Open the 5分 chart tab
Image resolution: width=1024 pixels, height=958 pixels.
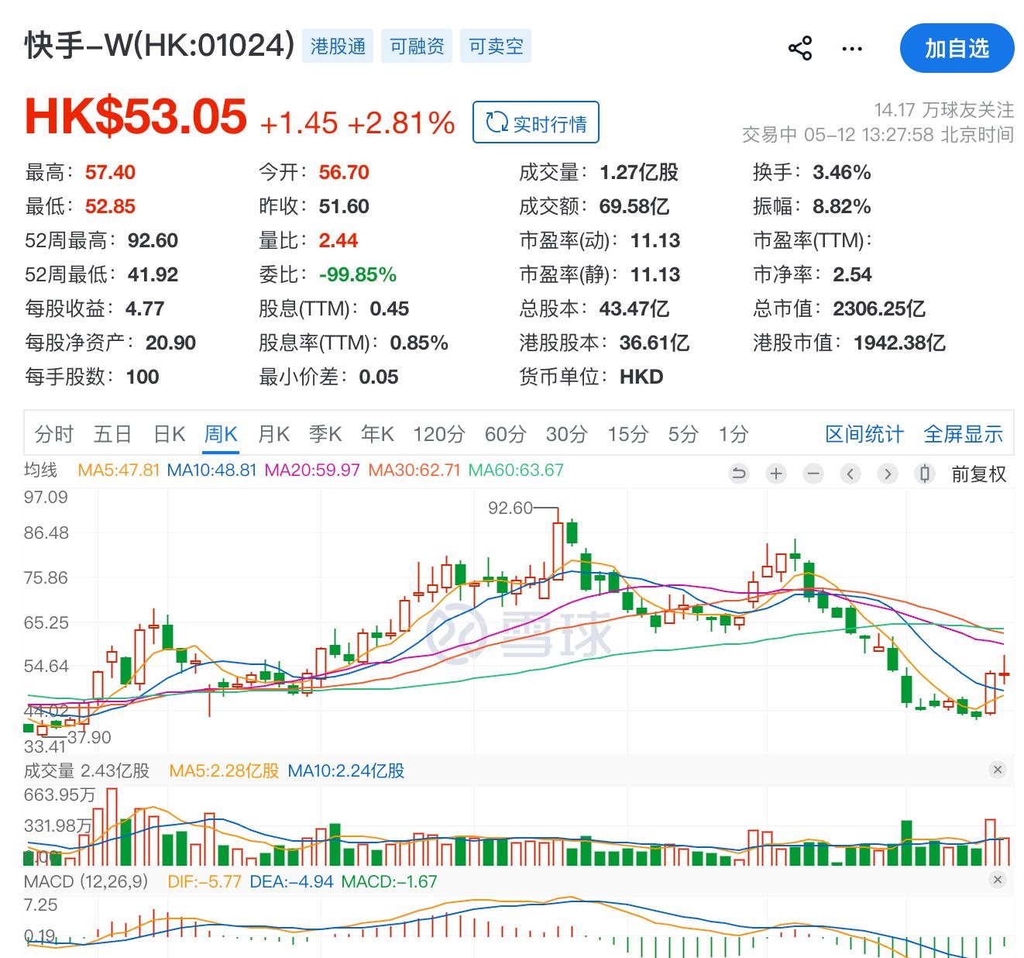point(683,434)
